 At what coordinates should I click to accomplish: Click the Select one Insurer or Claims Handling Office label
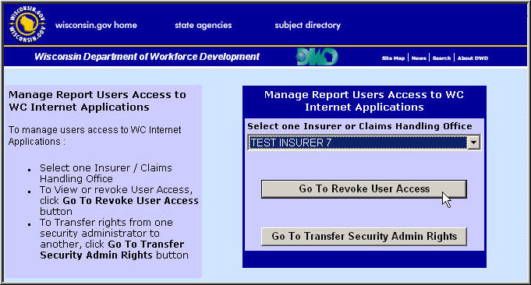point(359,126)
